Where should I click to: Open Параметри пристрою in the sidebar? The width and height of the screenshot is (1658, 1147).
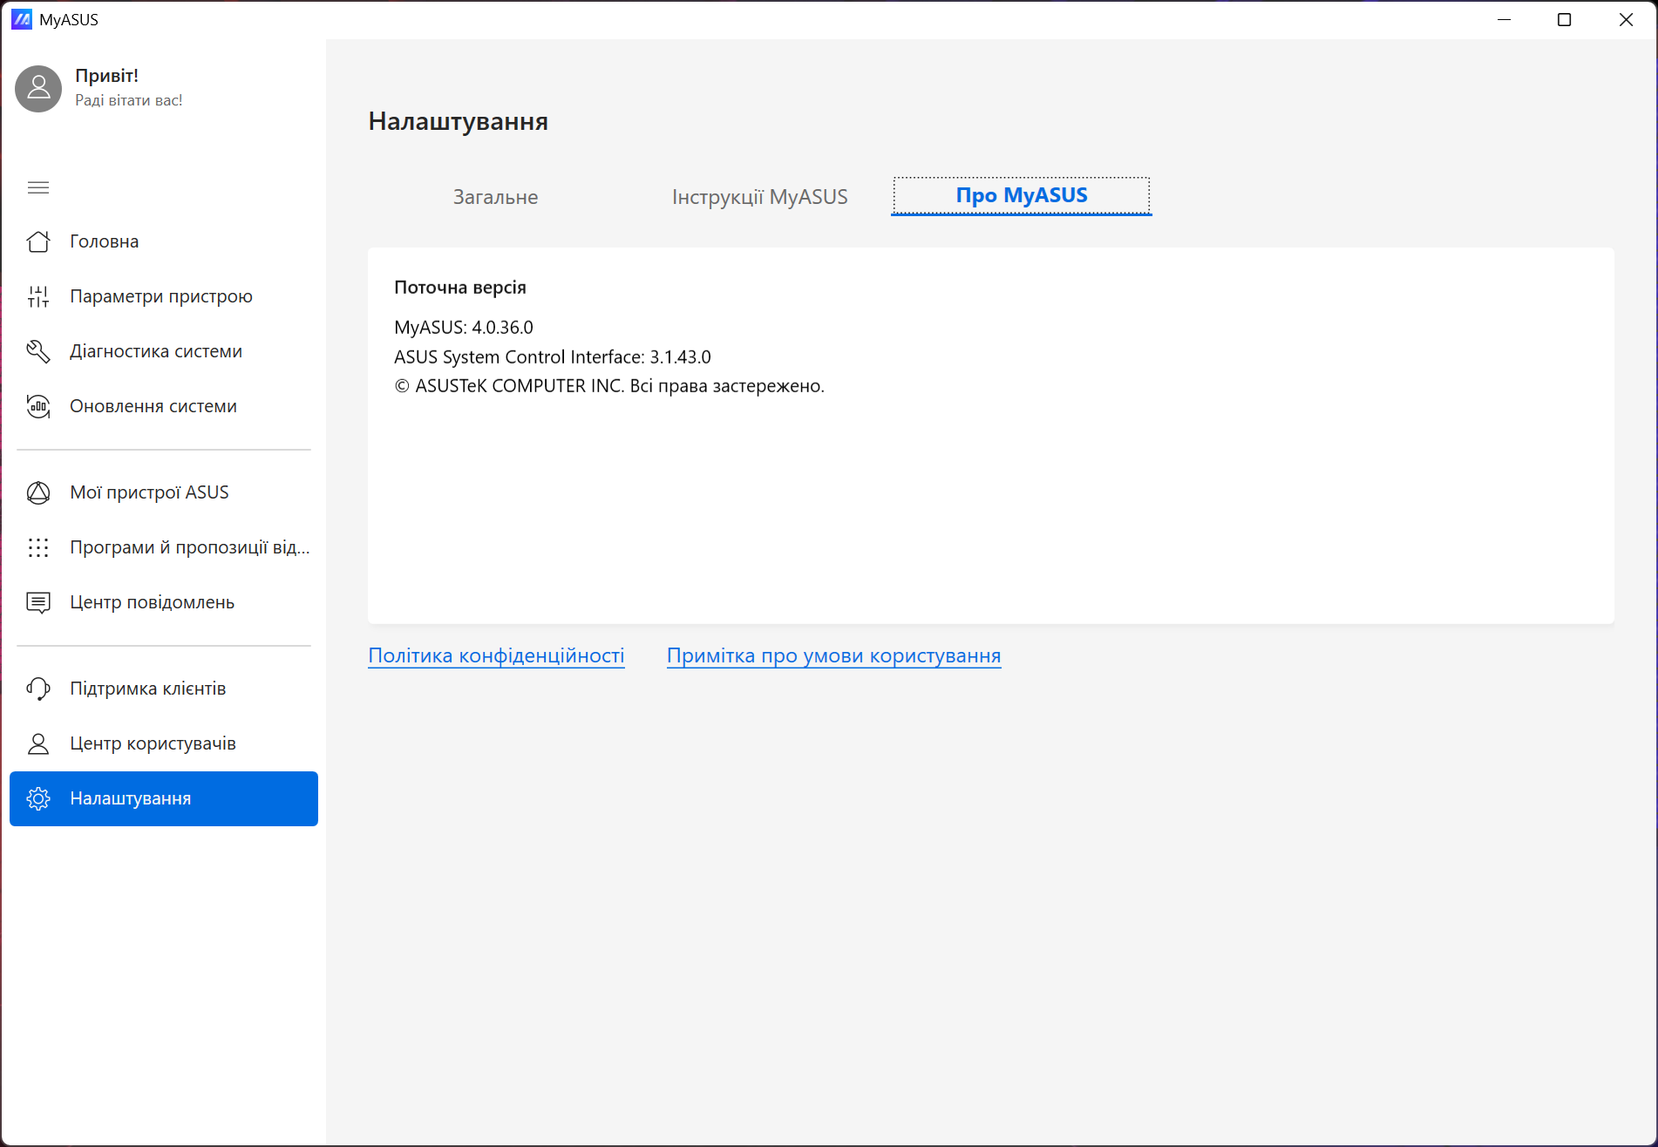[x=164, y=296]
